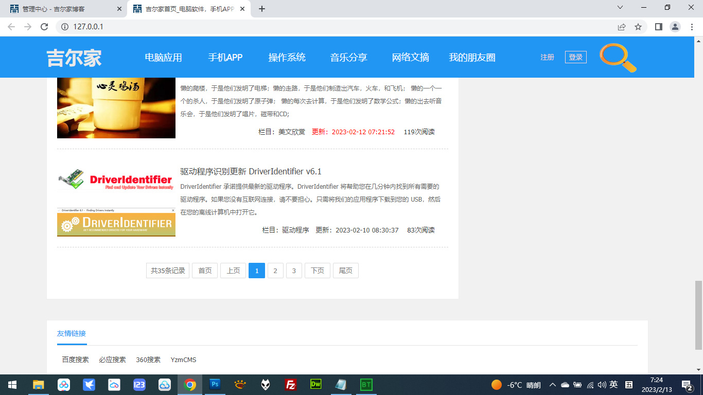Click the share page icon in address bar
Viewport: 703px width, 395px height.
click(x=622, y=27)
